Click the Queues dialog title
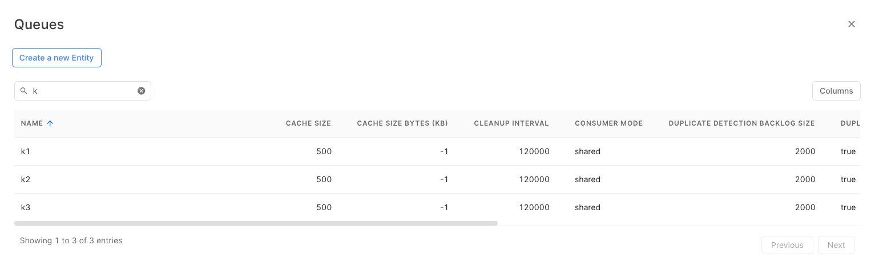The height and width of the screenshot is (261, 875). [x=39, y=25]
